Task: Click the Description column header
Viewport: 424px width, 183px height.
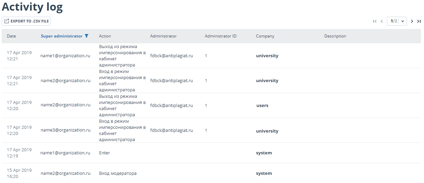Action: tap(335, 36)
